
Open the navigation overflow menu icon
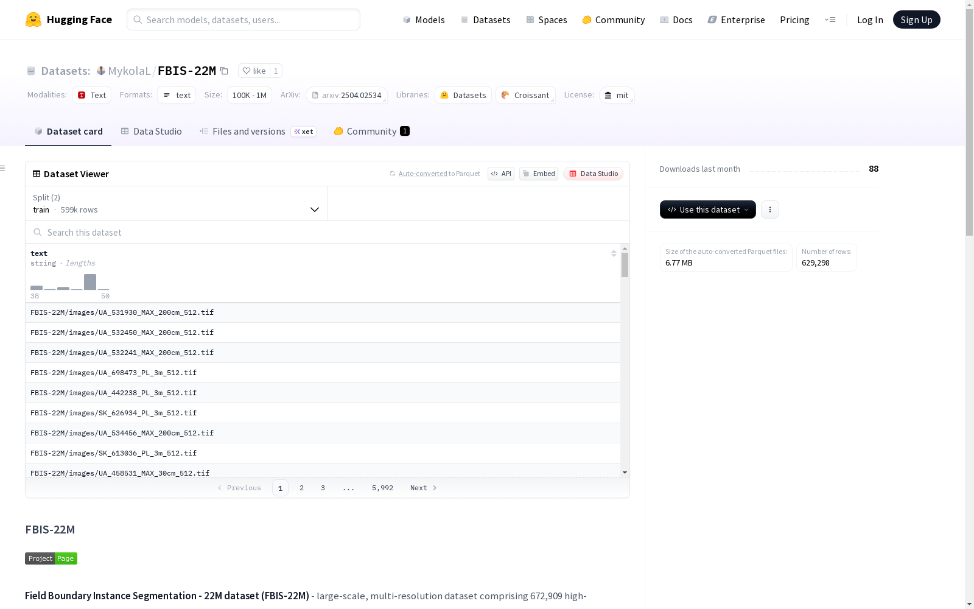830,19
